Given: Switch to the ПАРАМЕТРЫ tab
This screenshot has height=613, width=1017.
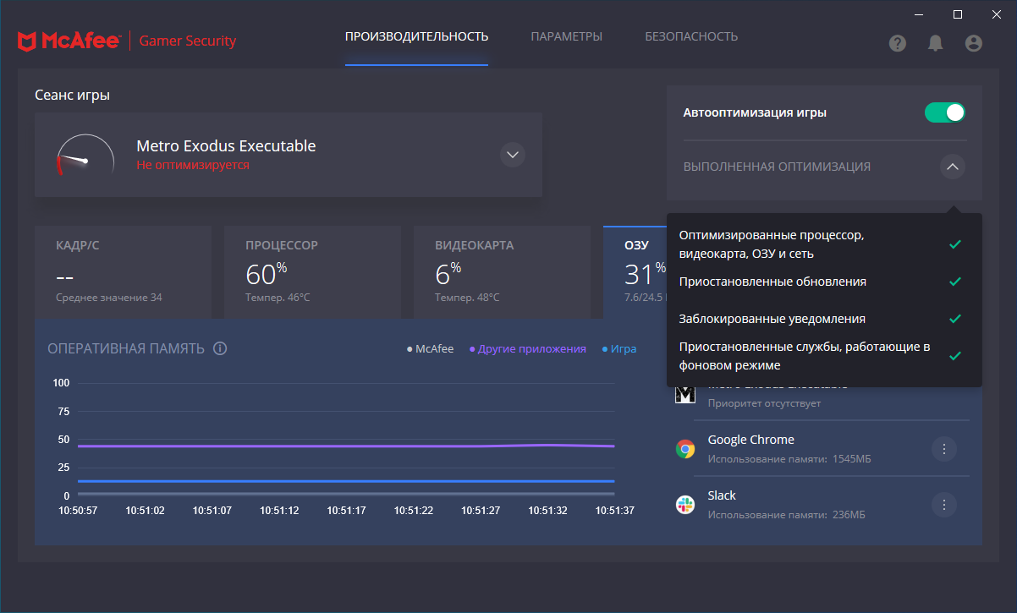Looking at the screenshot, I should tap(566, 36).
